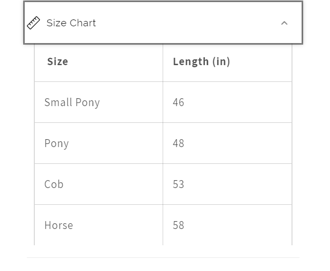Click empty middle area of Size Chart header bar

[184, 23]
